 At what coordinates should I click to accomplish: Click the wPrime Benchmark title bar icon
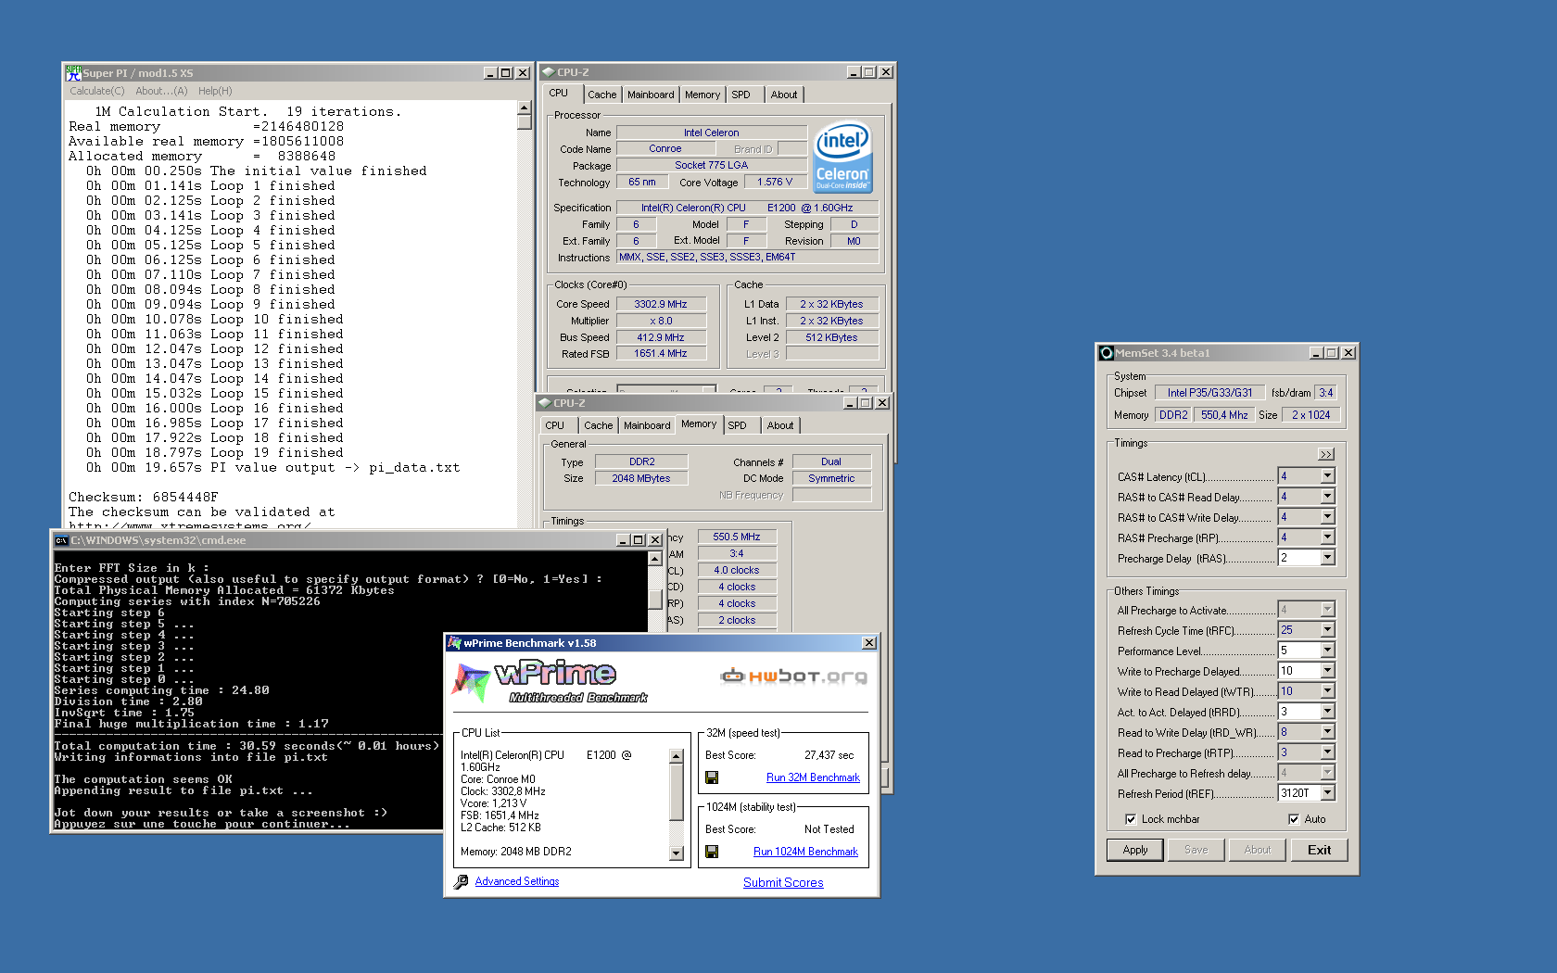tap(455, 643)
